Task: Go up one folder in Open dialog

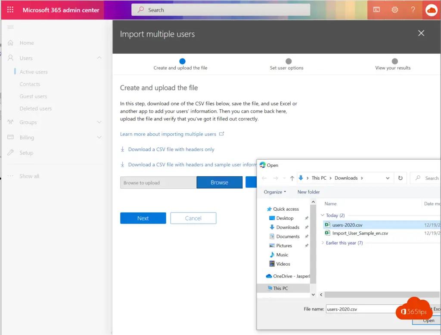Action: point(292,178)
